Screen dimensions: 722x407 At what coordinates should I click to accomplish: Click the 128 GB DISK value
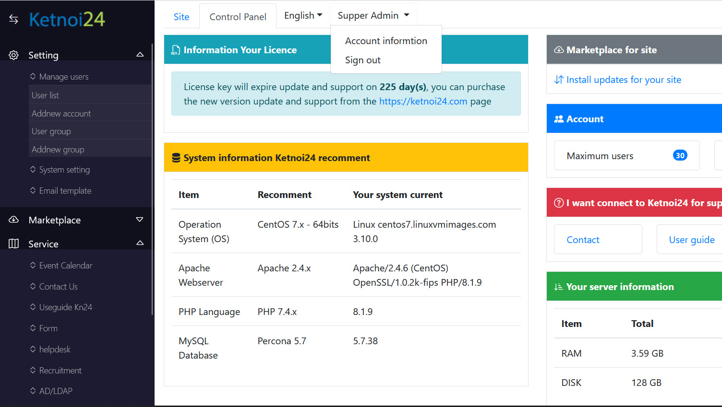(x=646, y=383)
